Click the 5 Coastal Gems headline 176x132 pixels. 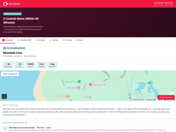pos(21,21)
